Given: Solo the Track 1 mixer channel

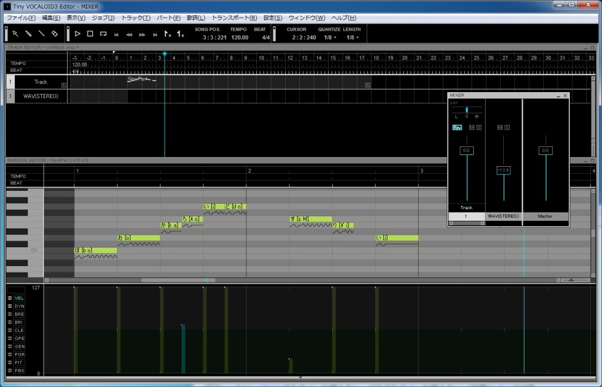Looking at the screenshot, I should pyautogui.click(x=479, y=127).
